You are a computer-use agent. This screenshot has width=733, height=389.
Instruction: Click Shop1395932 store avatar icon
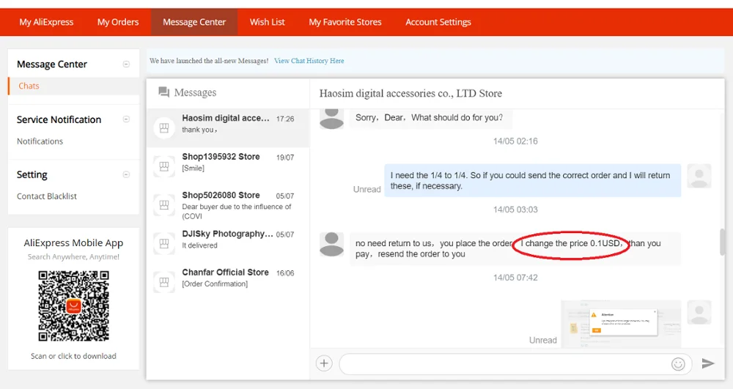point(164,166)
